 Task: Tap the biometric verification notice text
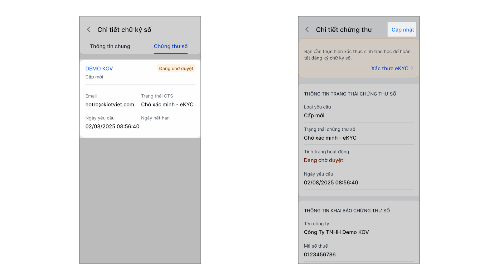pyautogui.click(x=357, y=55)
